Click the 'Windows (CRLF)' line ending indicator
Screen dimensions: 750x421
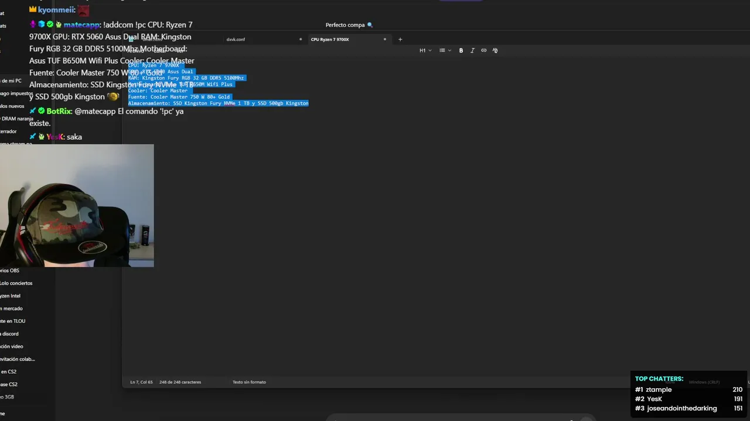pyautogui.click(x=704, y=382)
